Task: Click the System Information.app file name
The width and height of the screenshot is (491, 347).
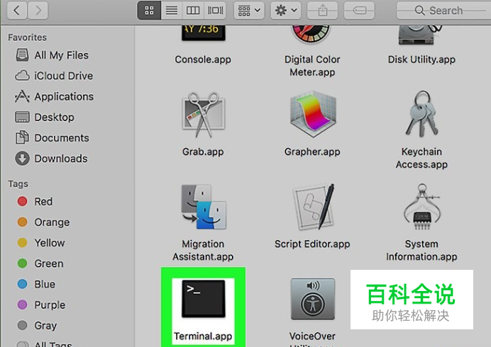Action: [421, 250]
